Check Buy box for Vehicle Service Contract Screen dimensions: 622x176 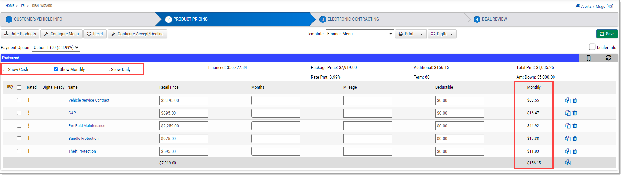(19, 100)
